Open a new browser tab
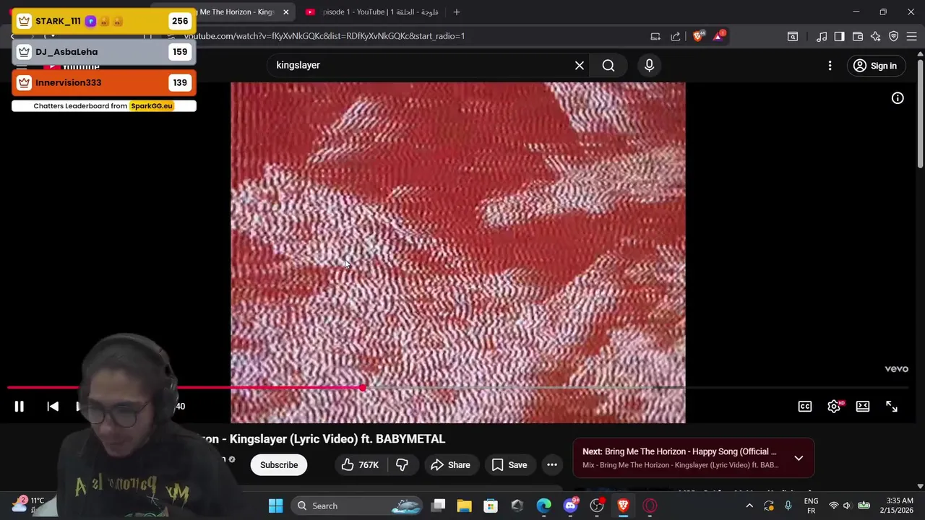Image resolution: width=925 pixels, height=520 pixels. pyautogui.click(x=457, y=12)
